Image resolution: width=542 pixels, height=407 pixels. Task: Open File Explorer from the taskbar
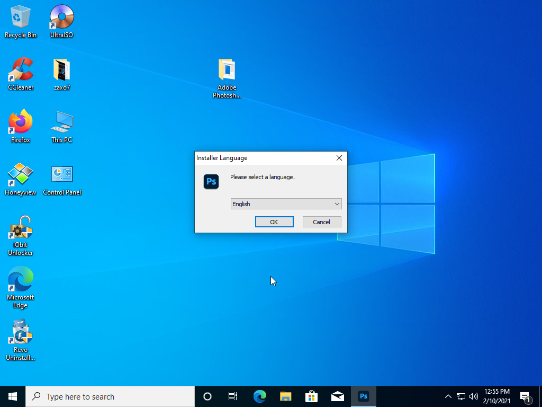coord(285,396)
